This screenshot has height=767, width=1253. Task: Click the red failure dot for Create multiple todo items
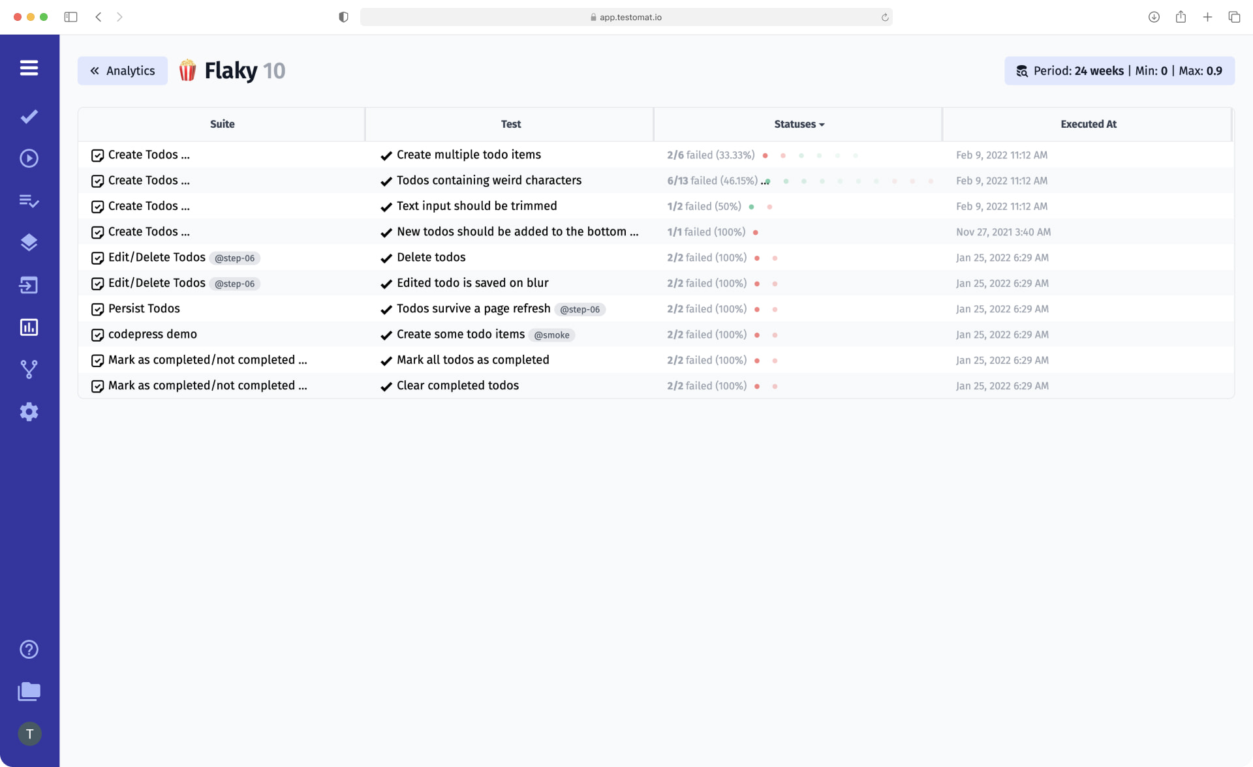(x=765, y=155)
